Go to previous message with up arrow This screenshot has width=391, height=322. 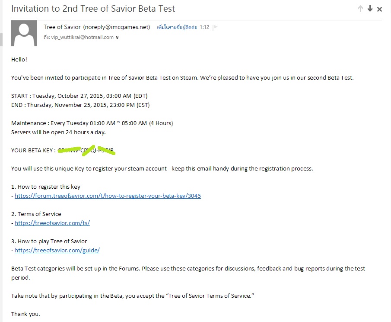360,9
